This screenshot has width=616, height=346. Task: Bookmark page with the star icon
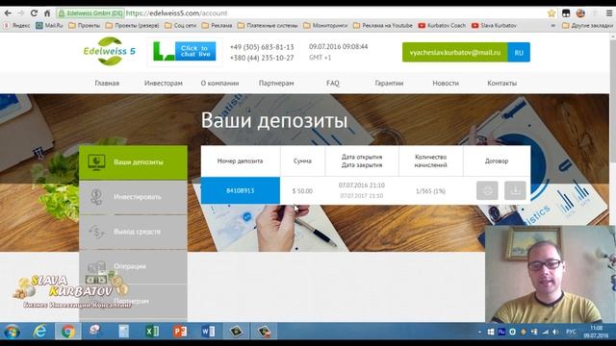552,12
